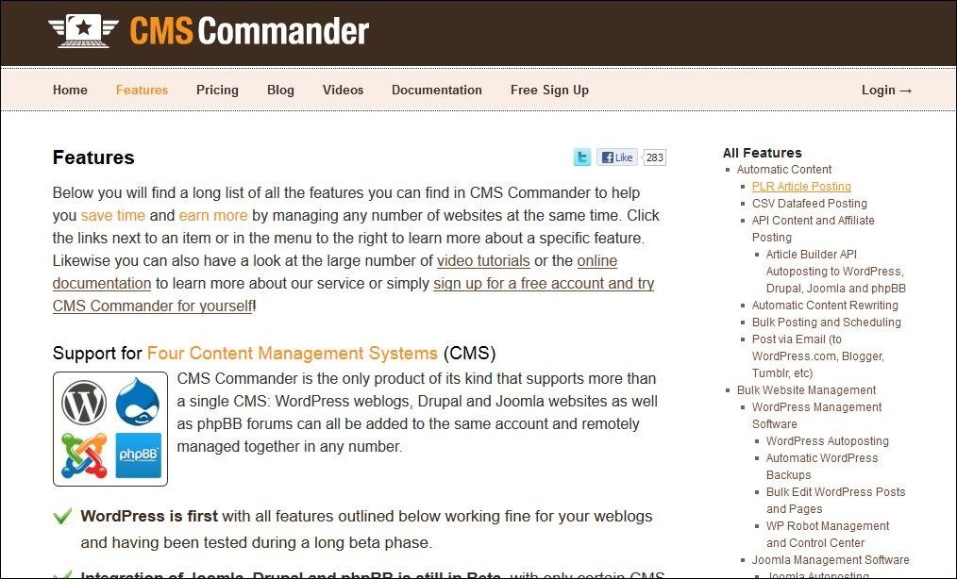Click the green checkmark beside WordPress is first
The width and height of the screenshot is (957, 579).
62,516
